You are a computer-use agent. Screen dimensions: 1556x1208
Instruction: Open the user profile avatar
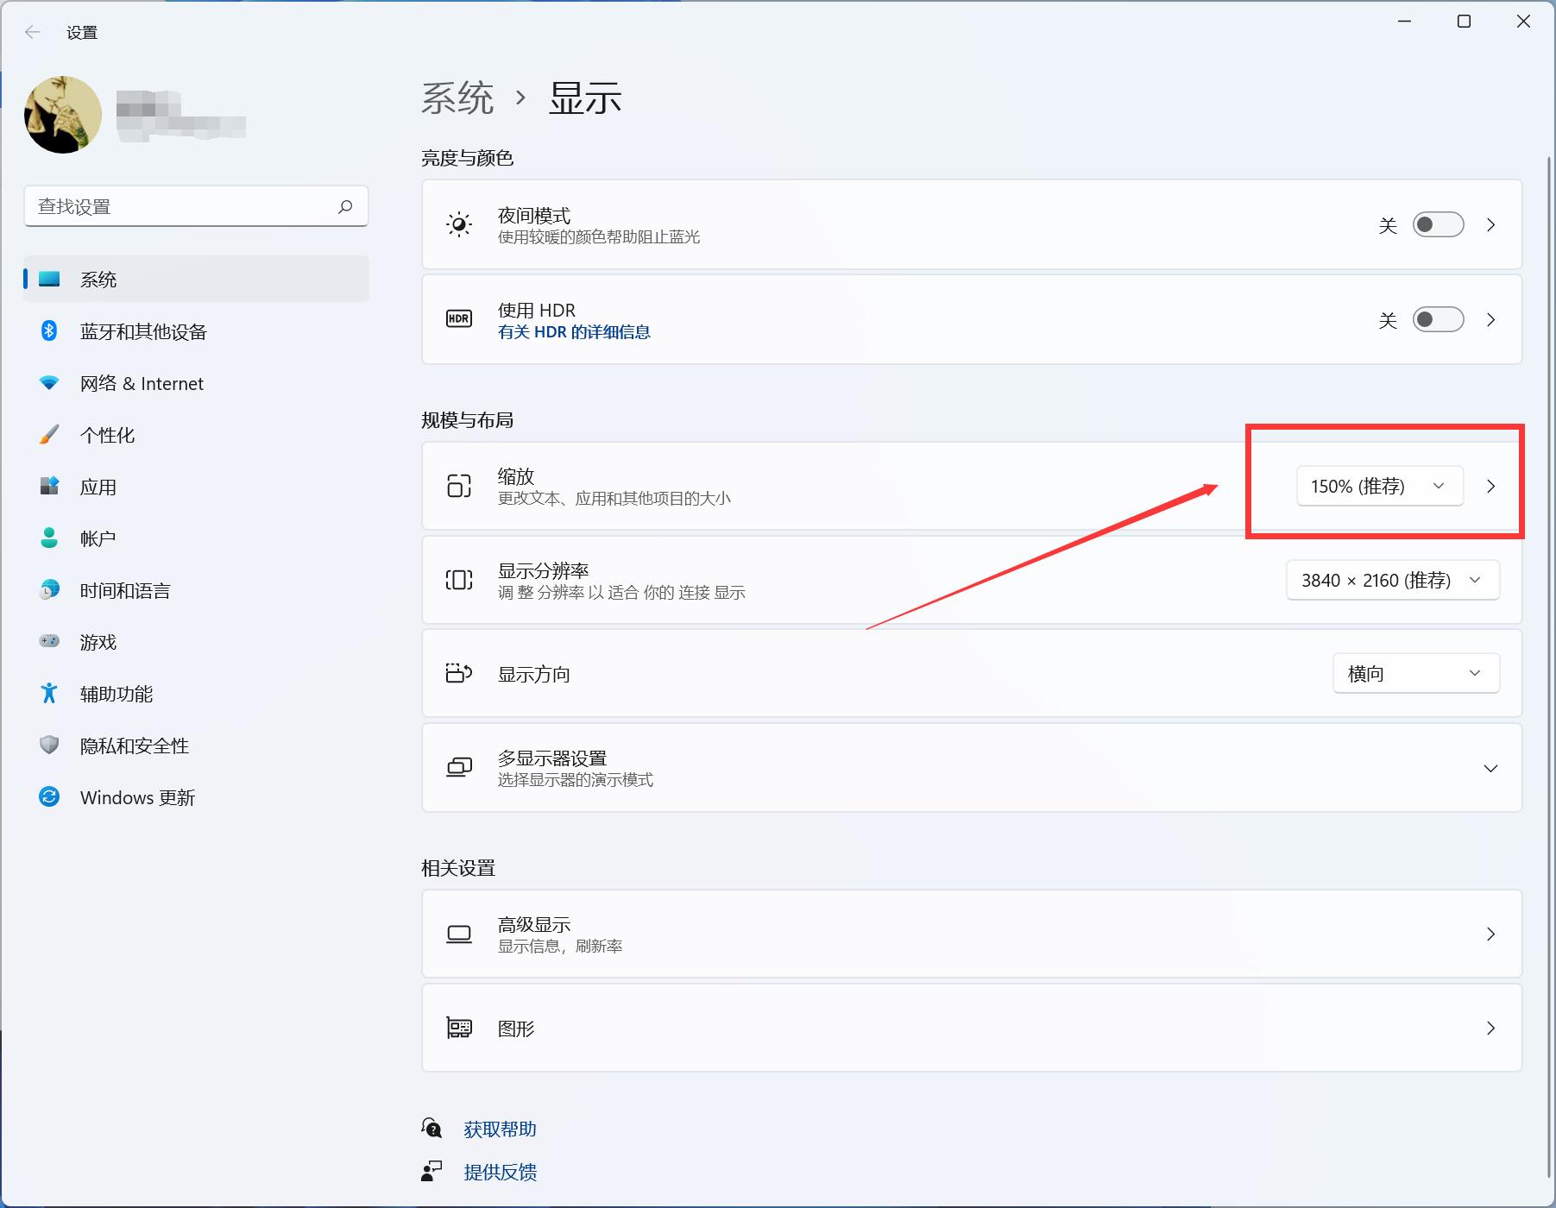coord(62,114)
